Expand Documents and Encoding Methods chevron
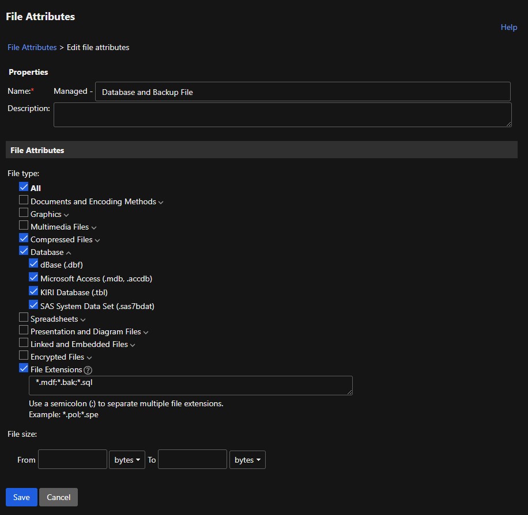 tap(161, 203)
